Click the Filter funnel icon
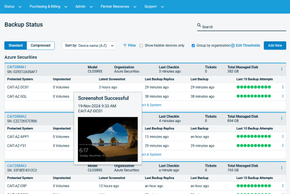This screenshot has width=290, height=194. (125, 45)
